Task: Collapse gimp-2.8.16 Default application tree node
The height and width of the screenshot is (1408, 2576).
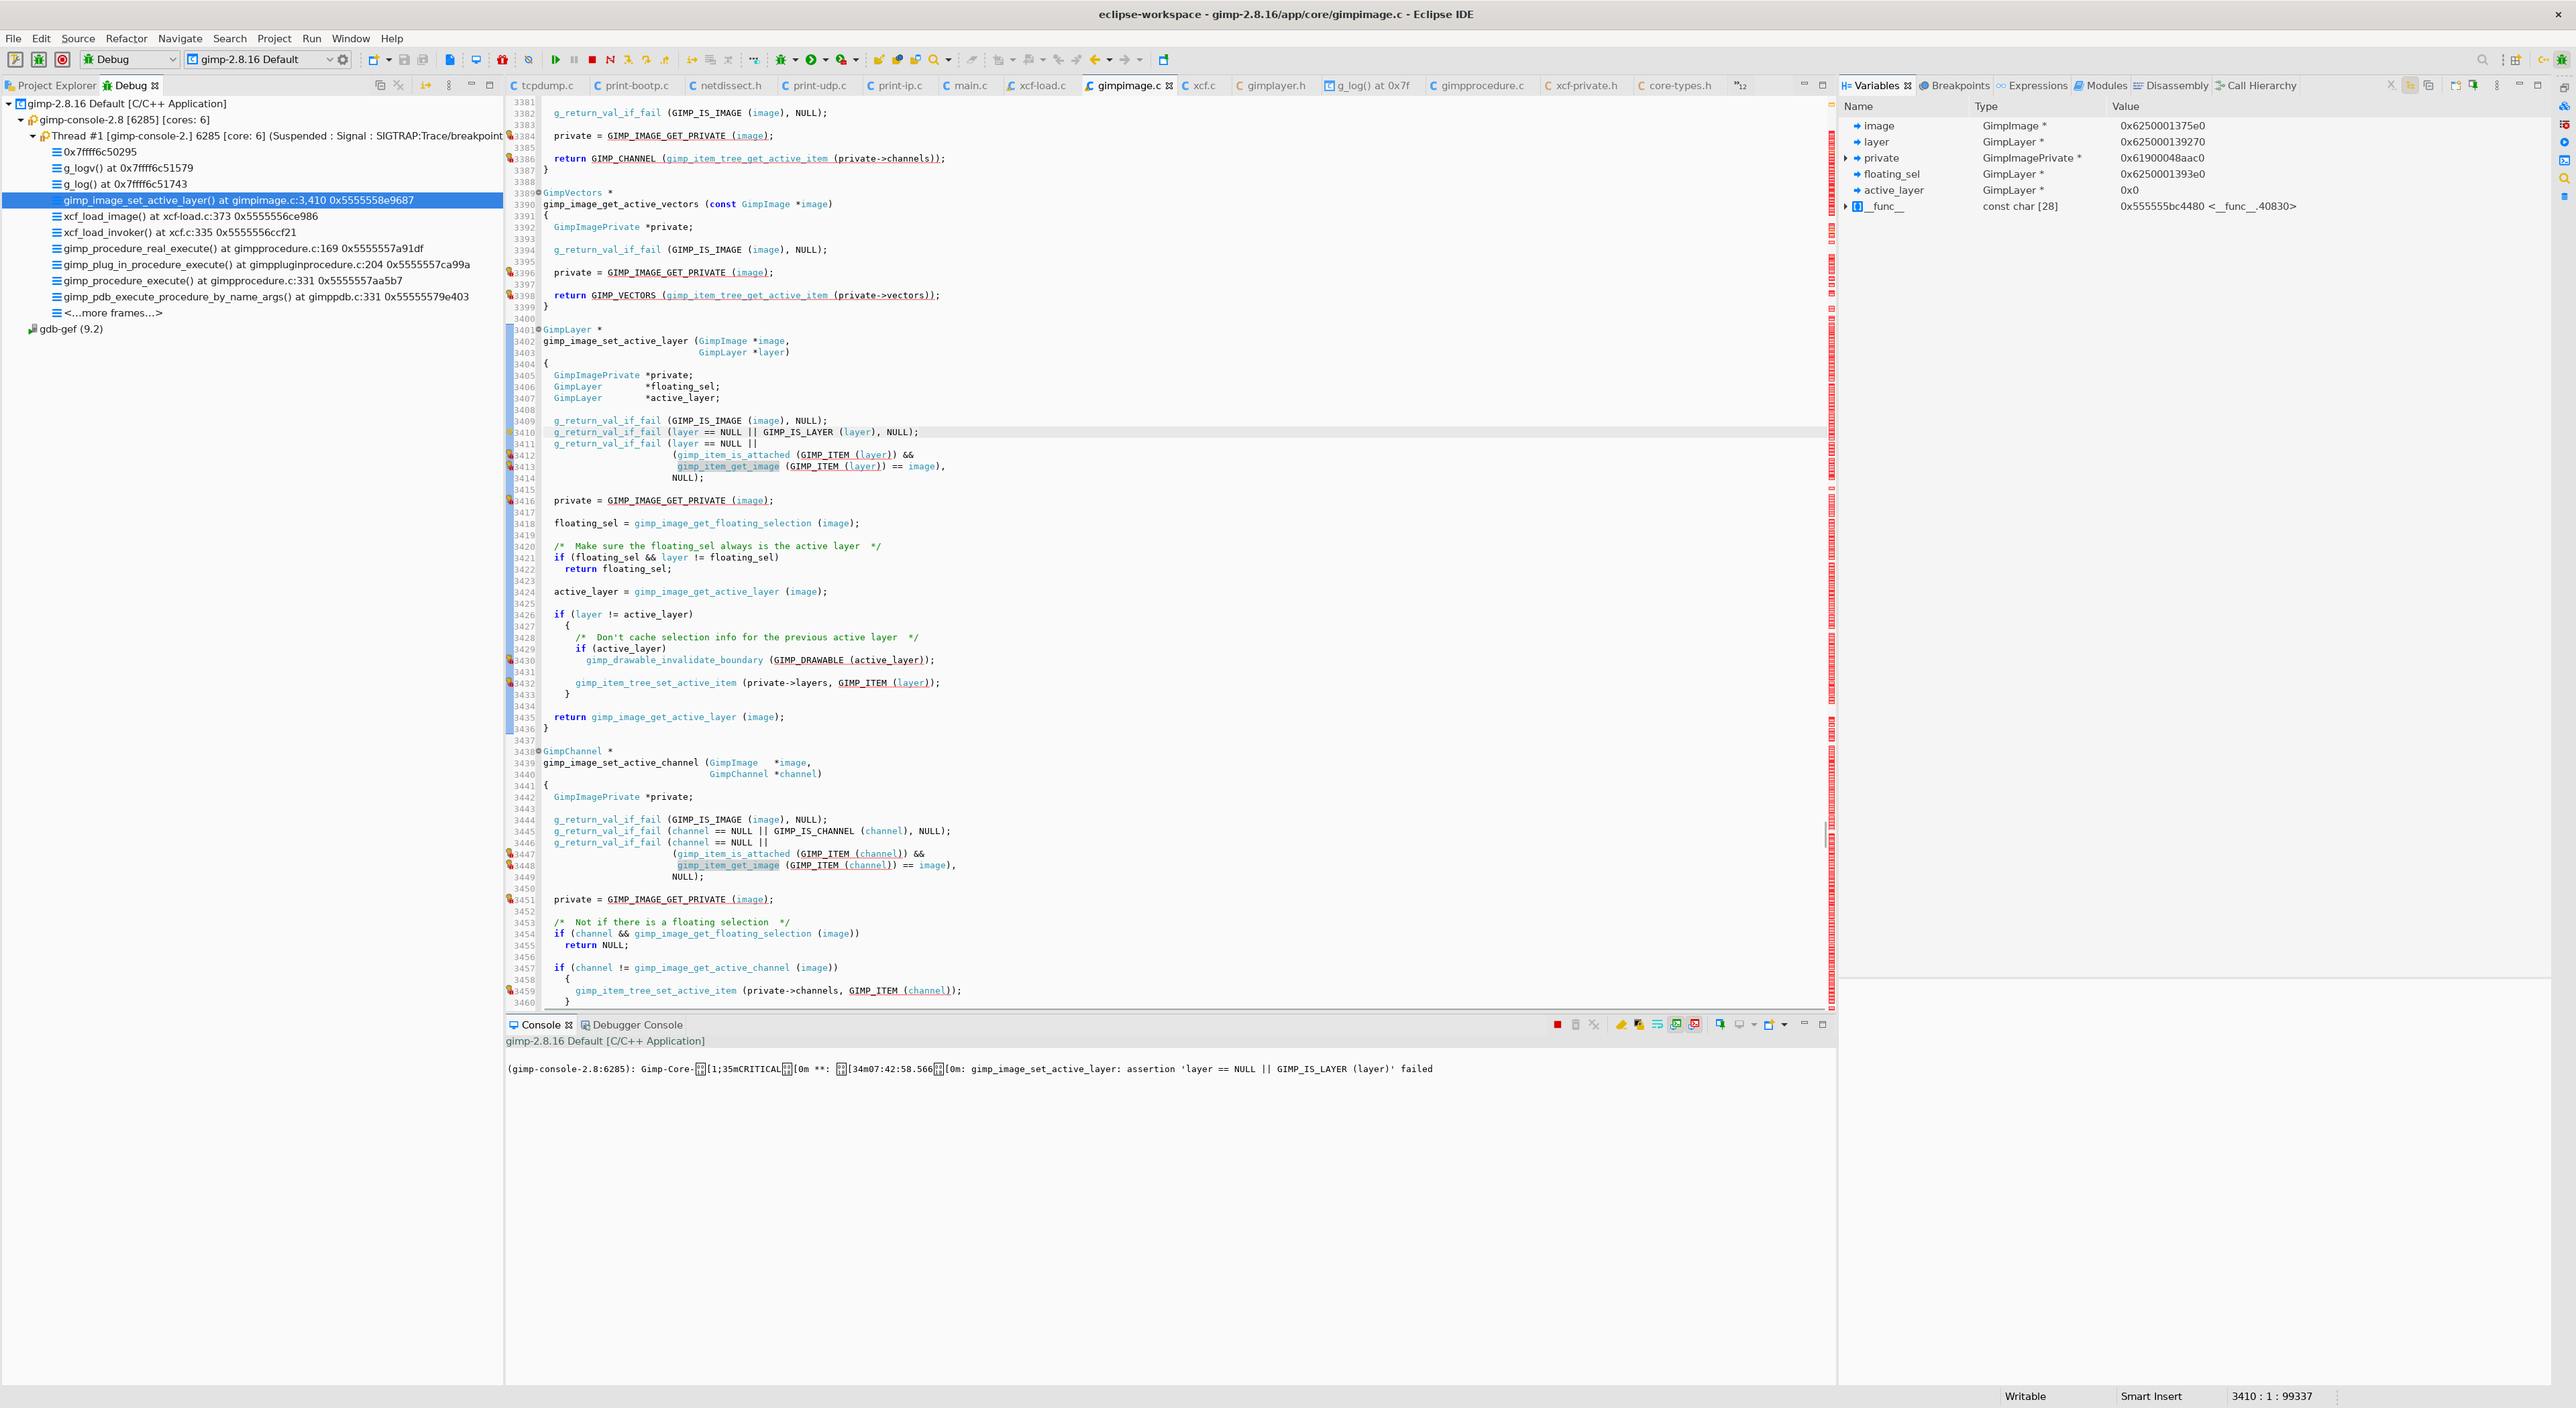Action: click(9, 104)
